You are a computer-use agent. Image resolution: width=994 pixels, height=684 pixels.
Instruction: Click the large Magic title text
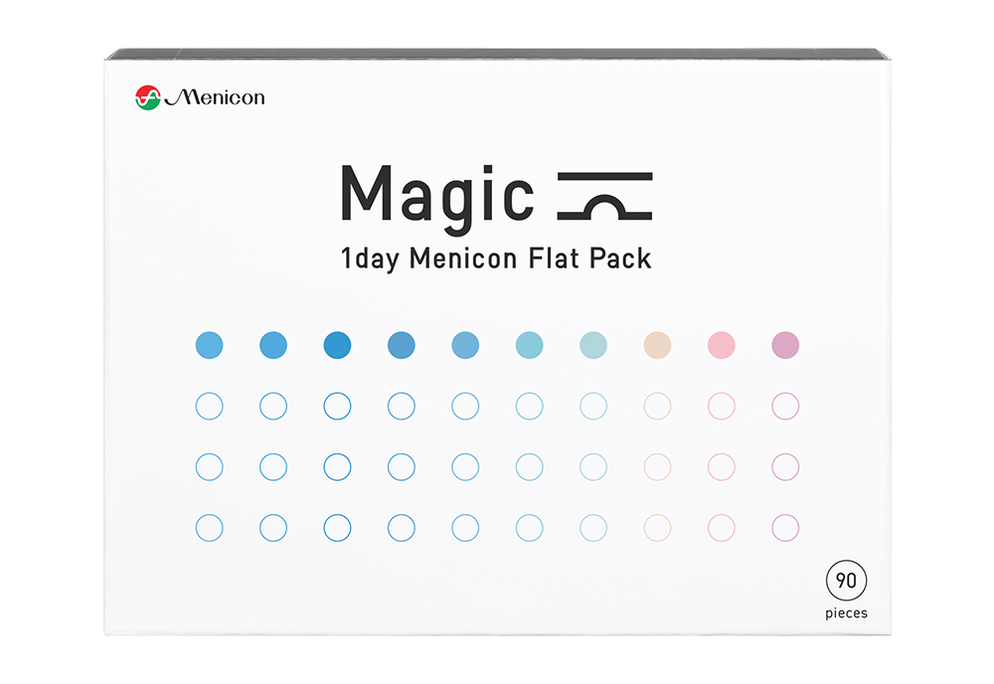(x=437, y=193)
